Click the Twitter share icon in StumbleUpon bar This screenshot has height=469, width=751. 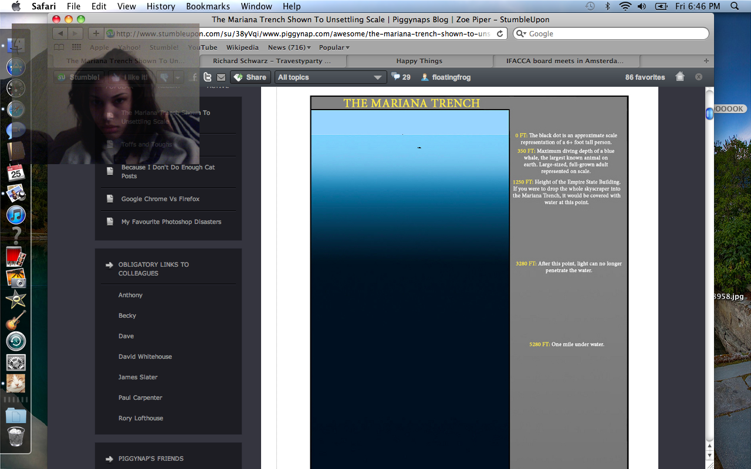[x=207, y=77]
